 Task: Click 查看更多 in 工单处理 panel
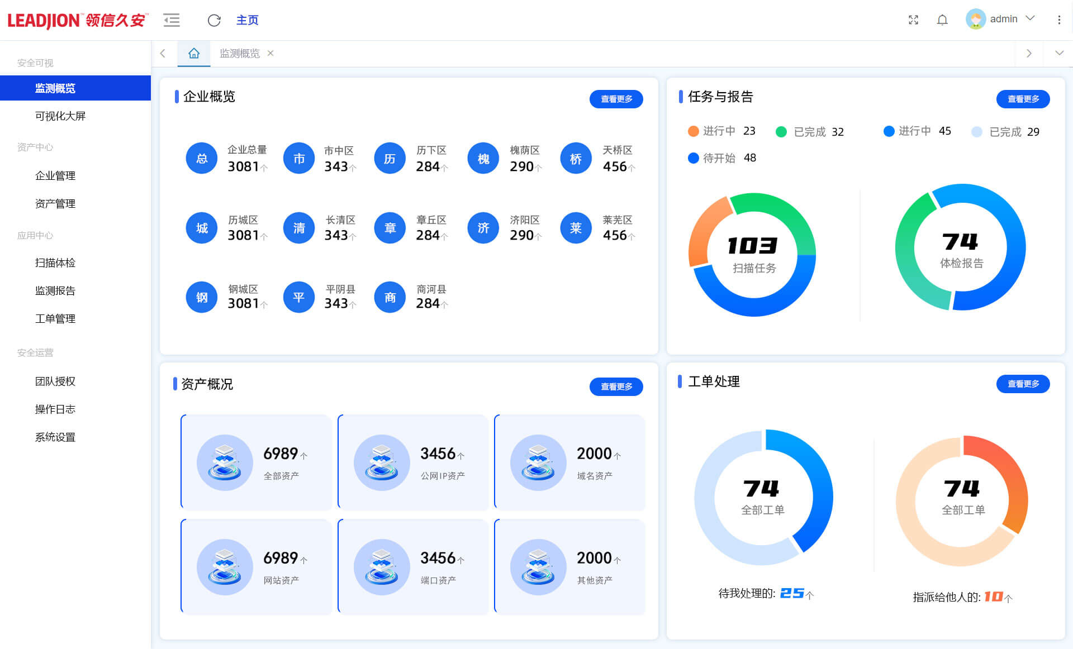1023,384
